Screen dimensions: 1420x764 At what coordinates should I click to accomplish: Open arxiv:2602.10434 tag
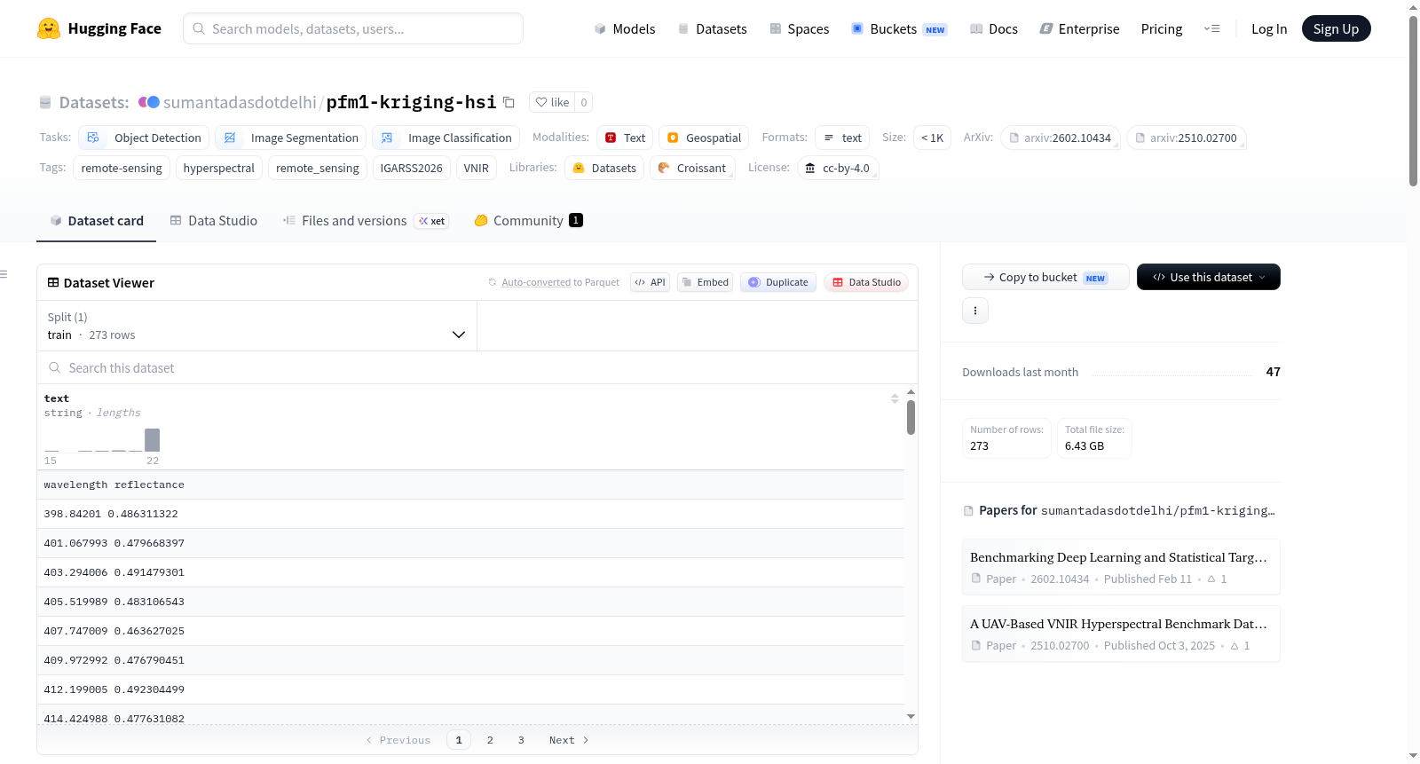[1060, 138]
